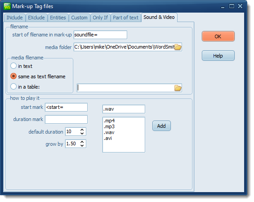The width and height of the screenshot is (254, 202).
Task: Click the 'start of filename in mark-up' field
Action: pyautogui.click(x=100, y=35)
